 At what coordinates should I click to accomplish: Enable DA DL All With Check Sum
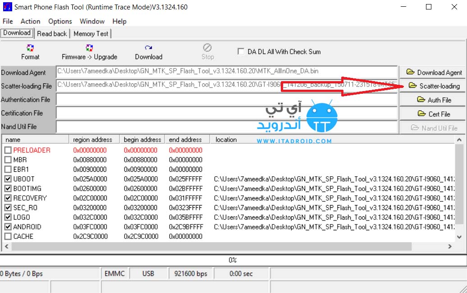coord(241,51)
